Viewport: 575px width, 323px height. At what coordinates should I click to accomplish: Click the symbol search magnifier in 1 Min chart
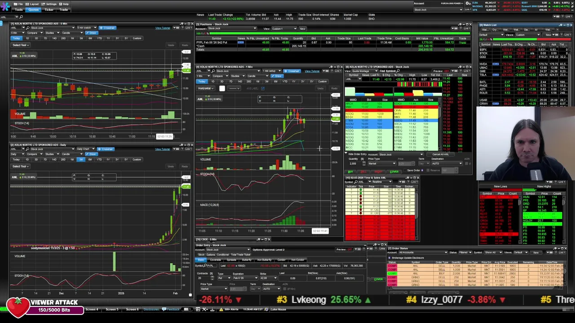(213, 71)
